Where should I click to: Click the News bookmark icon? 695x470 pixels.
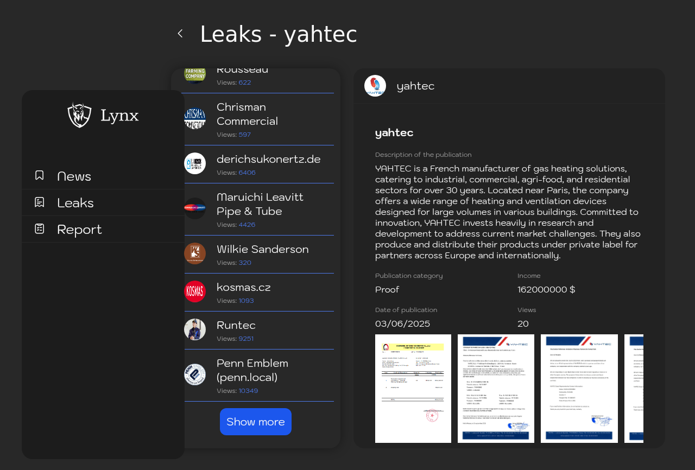coord(39,175)
